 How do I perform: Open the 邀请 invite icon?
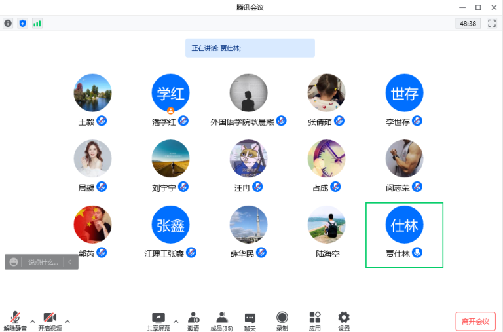click(x=193, y=321)
